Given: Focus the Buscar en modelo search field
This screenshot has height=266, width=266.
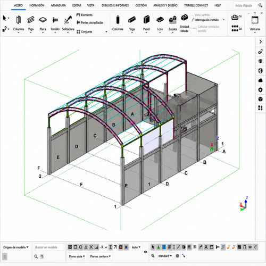Looking at the screenshot, I should [x=49, y=247].
